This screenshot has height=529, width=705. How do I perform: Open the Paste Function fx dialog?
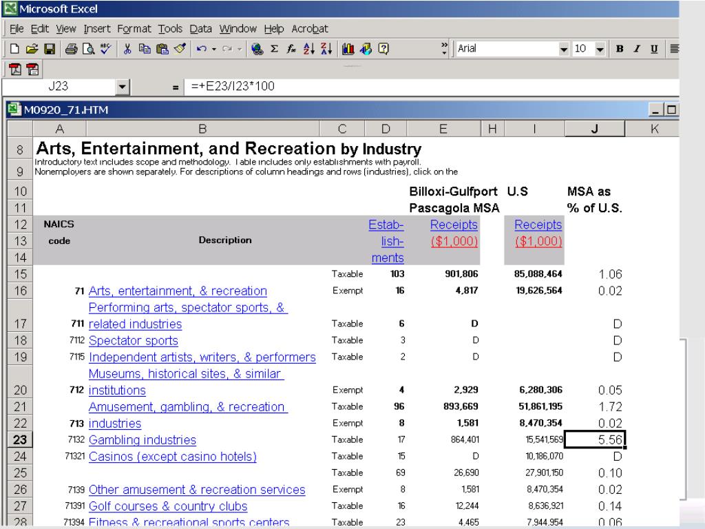[x=291, y=49]
